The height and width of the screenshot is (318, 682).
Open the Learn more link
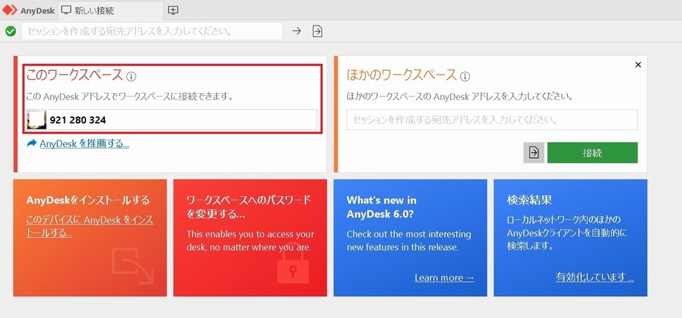[444, 278]
